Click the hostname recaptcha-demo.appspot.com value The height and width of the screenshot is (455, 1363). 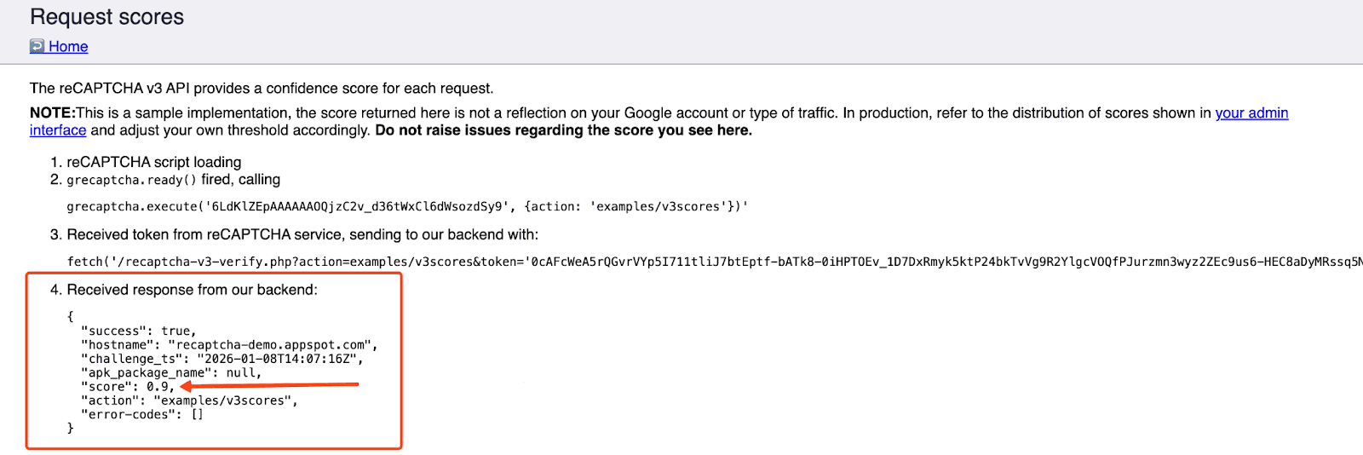pos(272,345)
